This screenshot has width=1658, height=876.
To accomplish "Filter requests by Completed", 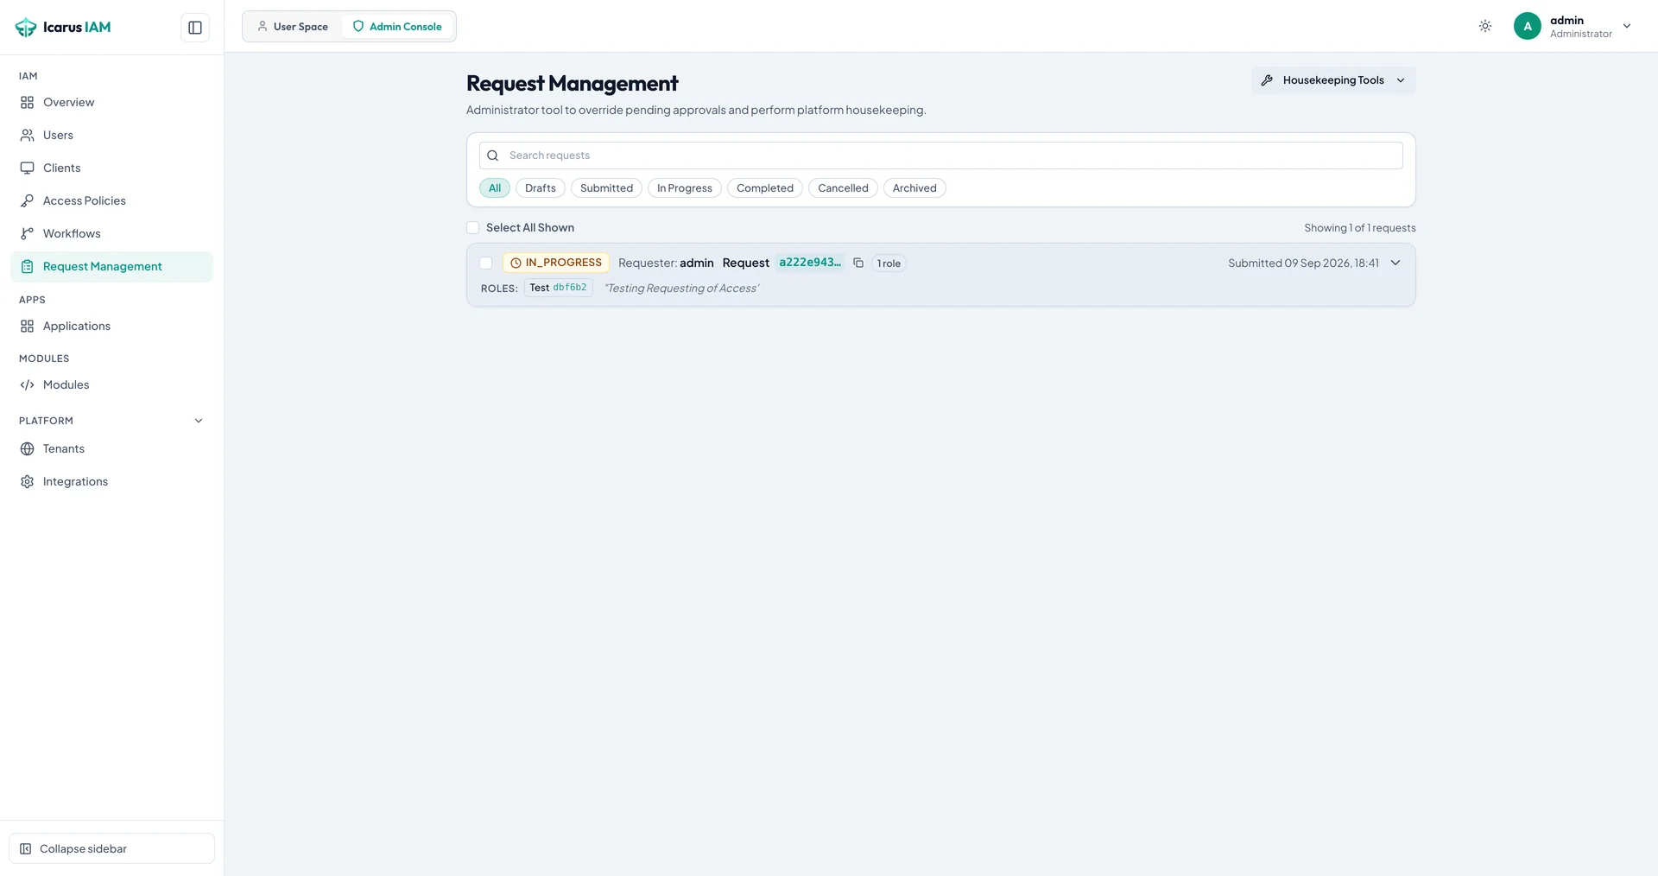I will point(765,188).
